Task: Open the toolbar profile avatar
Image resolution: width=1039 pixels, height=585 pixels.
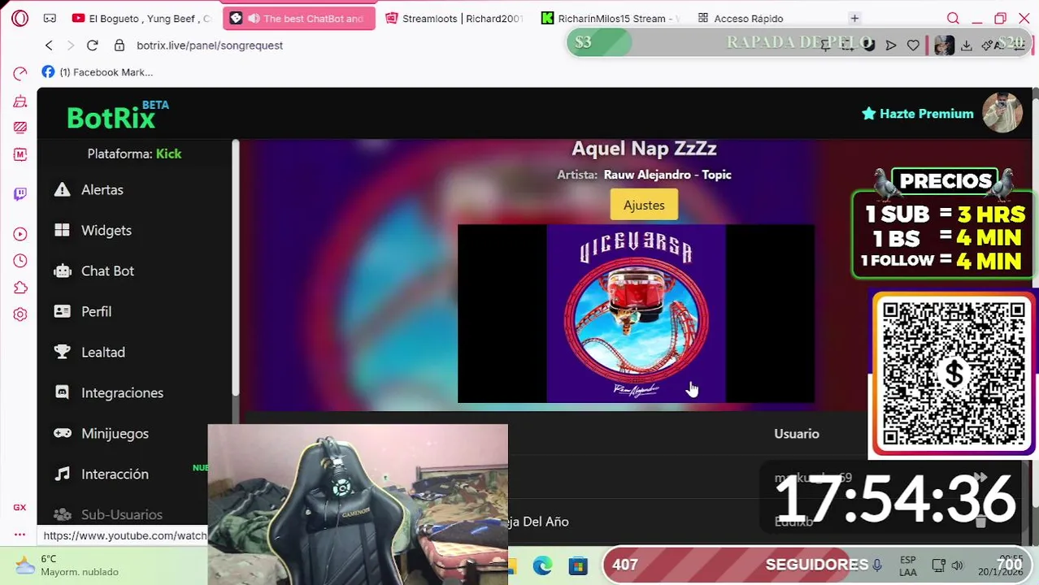Action: [944, 45]
